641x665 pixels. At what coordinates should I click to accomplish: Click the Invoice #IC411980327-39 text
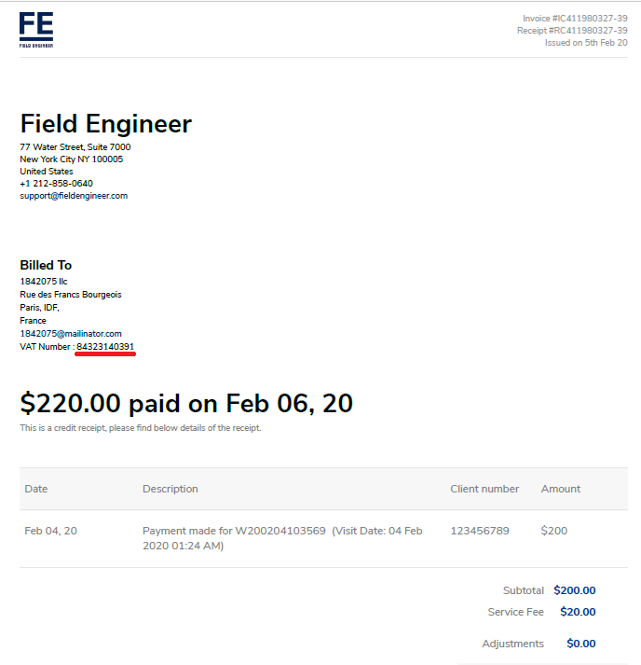(x=575, y=19)
